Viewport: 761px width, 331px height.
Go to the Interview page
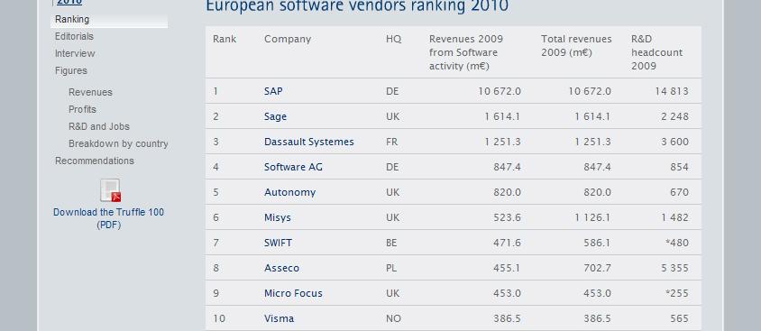pyautogui.click(x=75, y=53)
